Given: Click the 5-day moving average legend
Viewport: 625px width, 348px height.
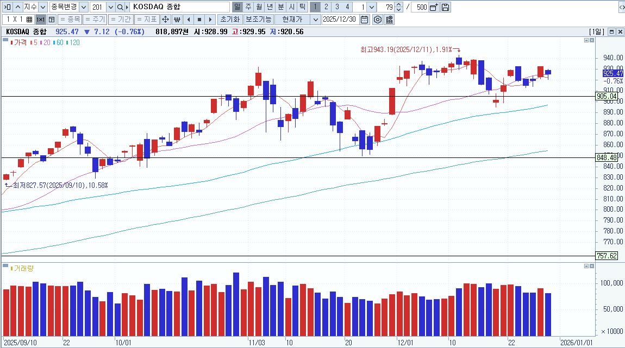Looking at the screenshot, I should click(34, 42).
